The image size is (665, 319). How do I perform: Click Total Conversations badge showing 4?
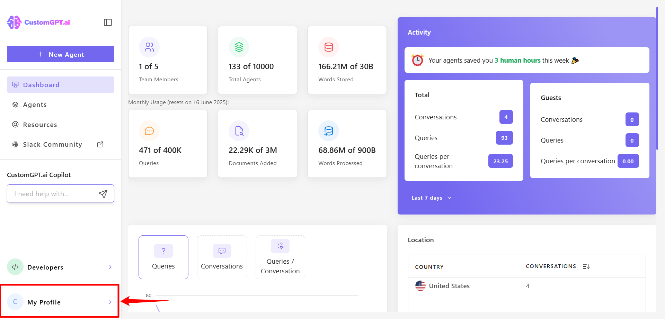(x=506, y=117)
